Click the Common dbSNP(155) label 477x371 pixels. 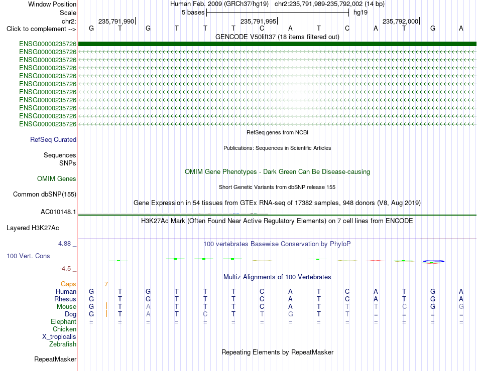[x=45, y=194]
